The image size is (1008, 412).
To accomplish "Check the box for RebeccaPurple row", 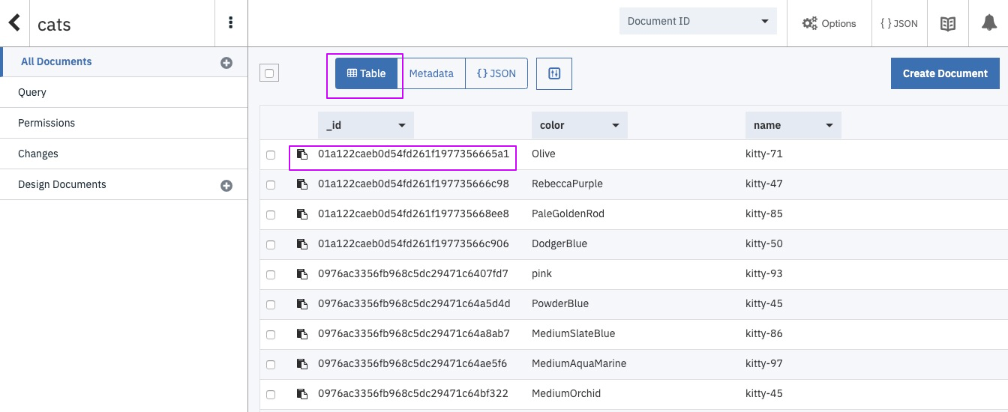I will pos(271,185).
